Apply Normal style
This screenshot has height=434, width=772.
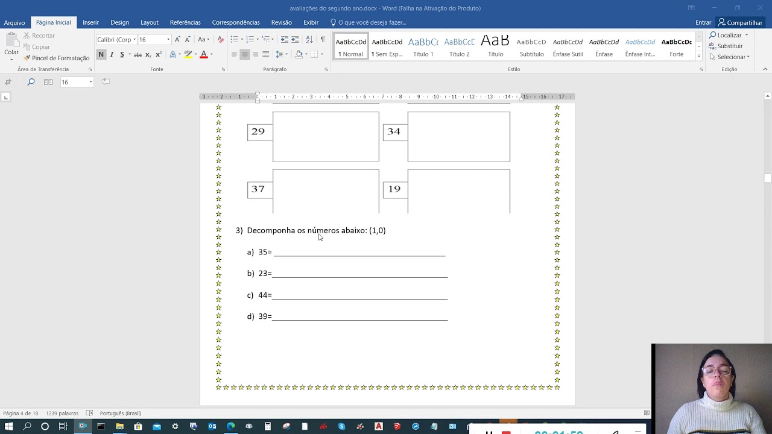(x=351, y=46)
